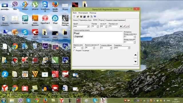Open TeamViewer desktop shortcut
This screenshot has height=103, width=183.
(x=45, y=6)
